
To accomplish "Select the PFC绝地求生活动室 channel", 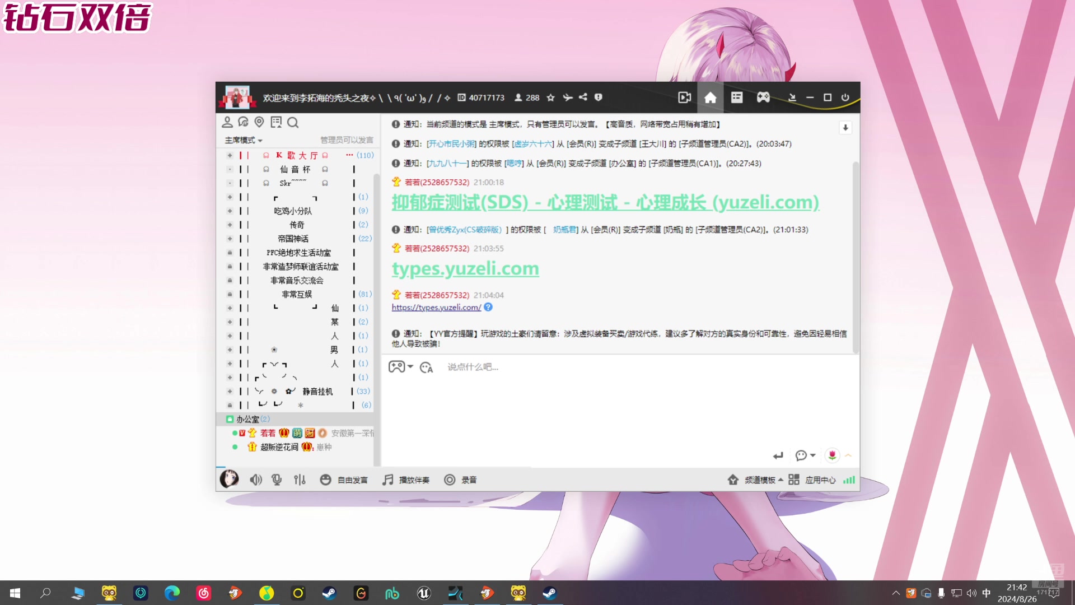I will pyautogui.click(x=298, y=253).
